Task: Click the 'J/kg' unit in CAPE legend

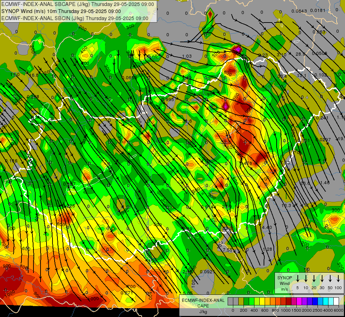Action: click(x=203, y=312)
